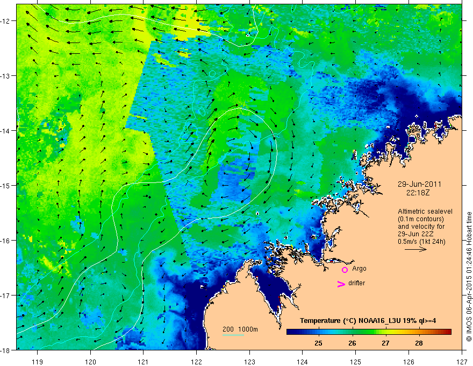This screenshot has height=366, width=473.
Task: Click the "Temperature (°C) NOAA16_L3U 19% ql>=4" title
Action: click(x=368, y=321)
